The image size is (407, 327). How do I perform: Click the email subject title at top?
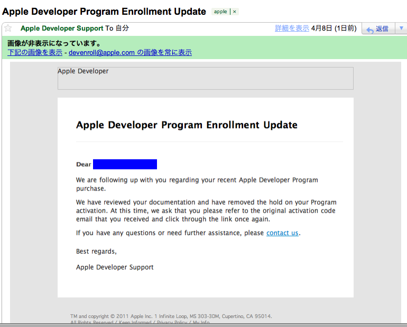[104, 12]
